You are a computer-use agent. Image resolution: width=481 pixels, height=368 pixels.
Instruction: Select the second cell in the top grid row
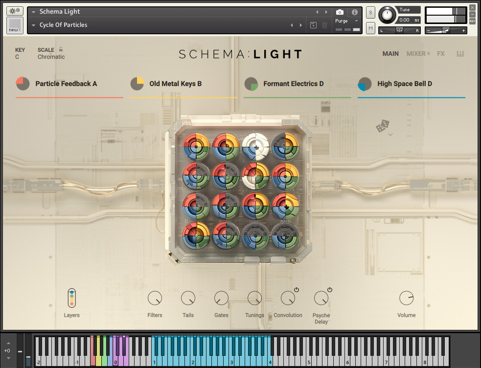coord(226,147)
